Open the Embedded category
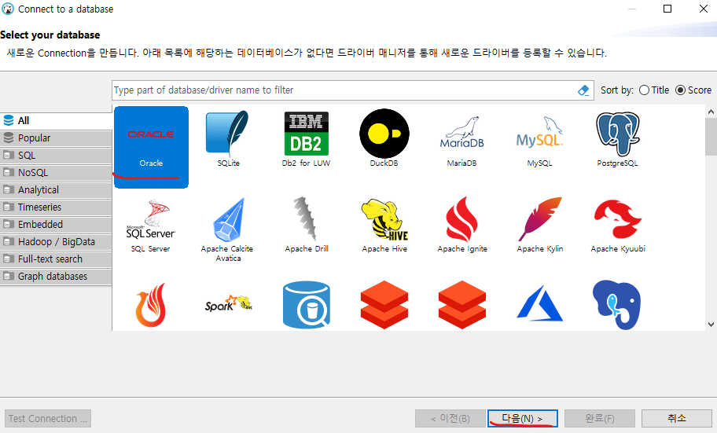 (56, 225)
